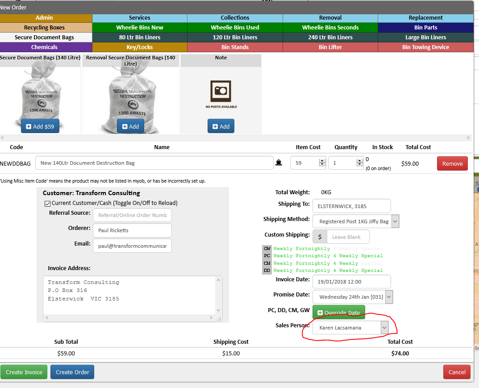This screenshot has width=479, height=388.
Task: Click the product list horizontal scrollbar right arrow
Action: [x=468, y=138]
